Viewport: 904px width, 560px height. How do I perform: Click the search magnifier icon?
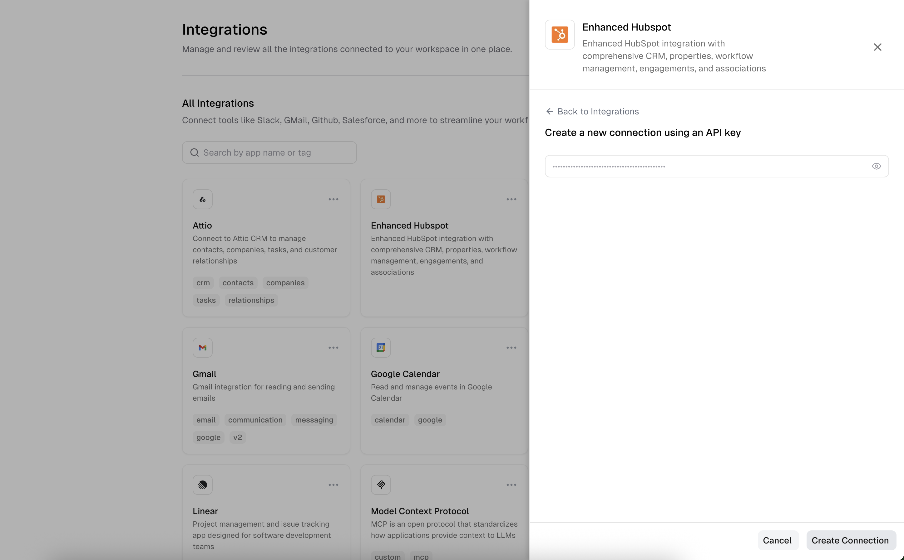[194, 152]
